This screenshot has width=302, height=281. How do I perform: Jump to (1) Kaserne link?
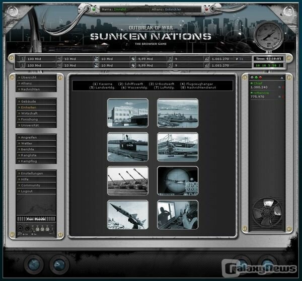click(x=103, y=84)
